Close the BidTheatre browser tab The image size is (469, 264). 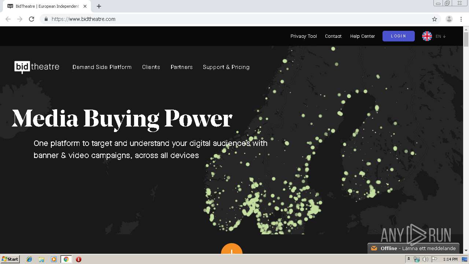click(85, 6)
